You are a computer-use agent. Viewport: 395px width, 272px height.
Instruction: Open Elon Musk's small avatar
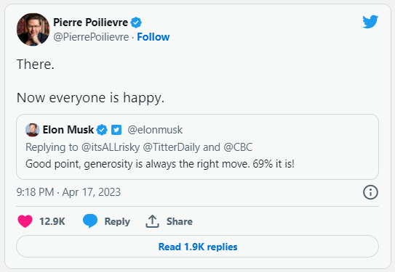pyautogui.click(x=32, y=130)
